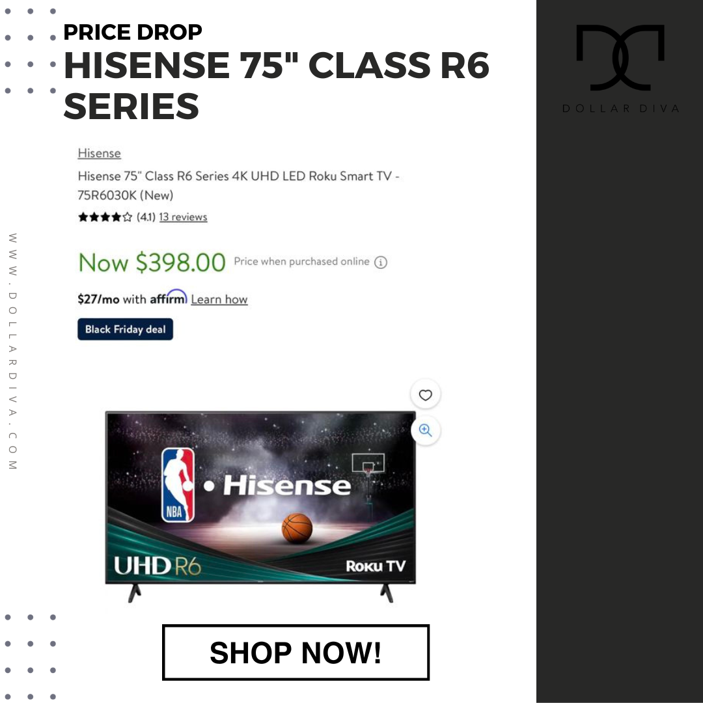The height and width of the screenshot is (703, 703).
Task: Click the Roku TV logo on screen
Action: click(376, 566)
